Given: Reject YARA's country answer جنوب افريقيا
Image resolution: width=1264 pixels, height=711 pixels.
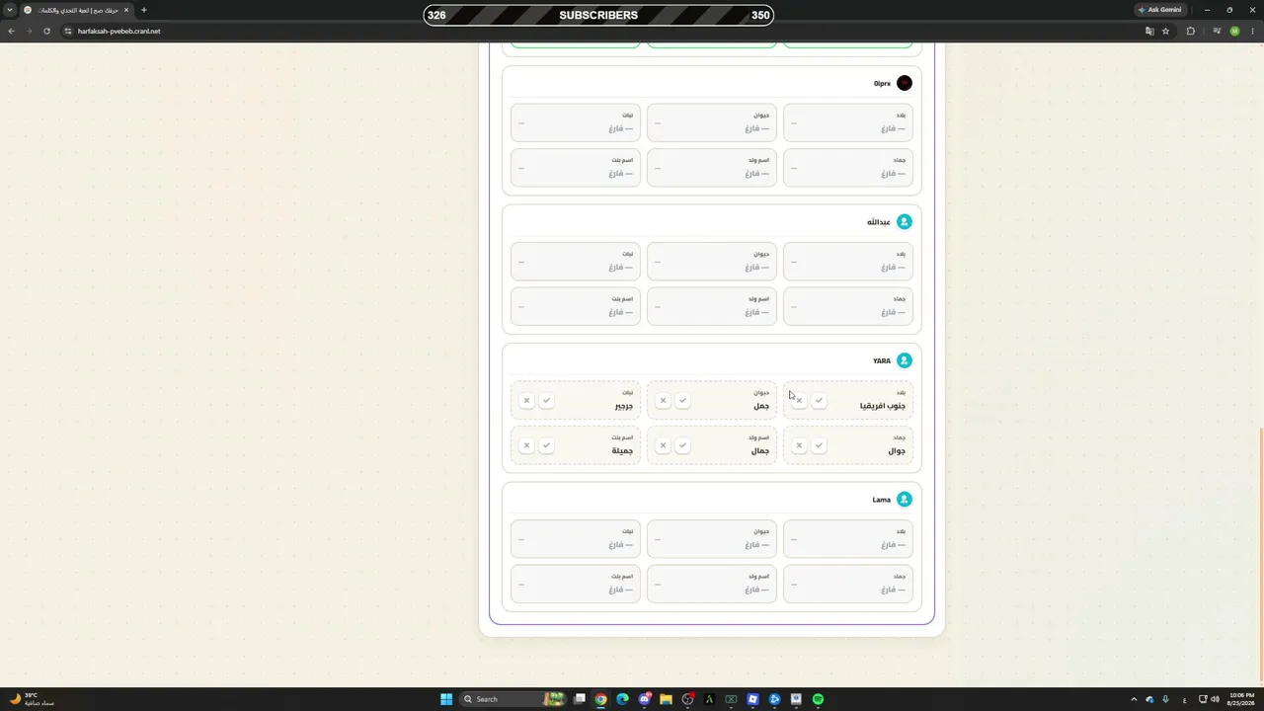Looking at the screenshot, I should [x=799, y=400].
